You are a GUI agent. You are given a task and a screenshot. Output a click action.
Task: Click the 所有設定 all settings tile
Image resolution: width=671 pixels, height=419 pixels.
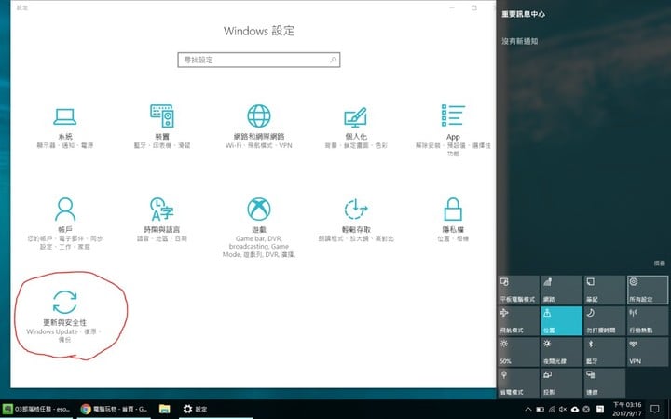click(648, 290)
